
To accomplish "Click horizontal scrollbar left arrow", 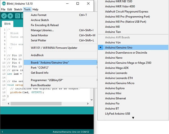I will 9,104.
